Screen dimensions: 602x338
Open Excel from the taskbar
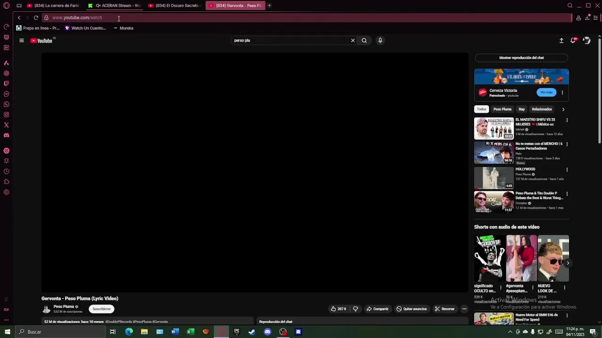point(190,332)
